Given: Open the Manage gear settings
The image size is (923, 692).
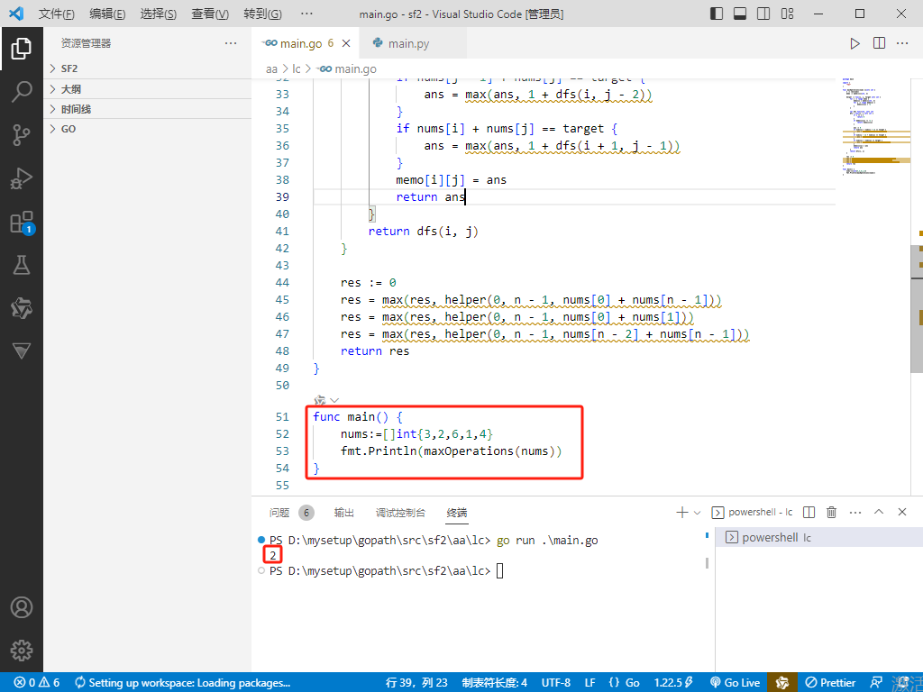Looking at the screenshot, I should tap(22, 651).
